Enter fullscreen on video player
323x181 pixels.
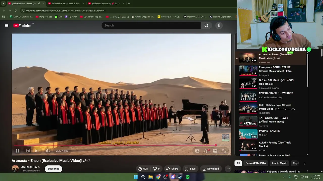[224, 151]
